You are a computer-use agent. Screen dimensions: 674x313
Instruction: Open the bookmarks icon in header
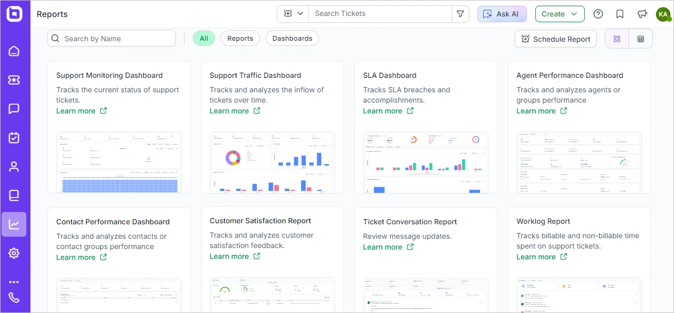coord(620,14)
